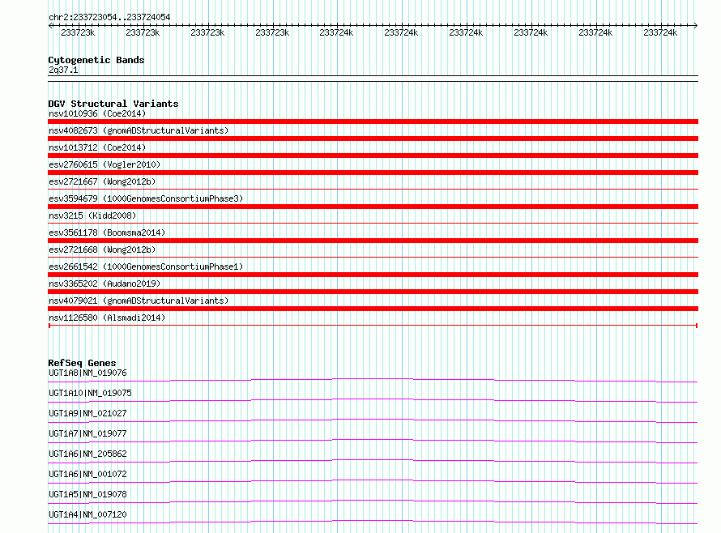Click the red bar under esv2760615

coord(373,173)
